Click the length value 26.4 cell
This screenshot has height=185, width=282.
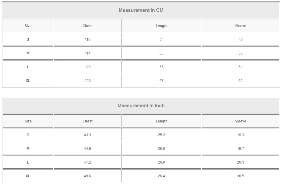161,176
